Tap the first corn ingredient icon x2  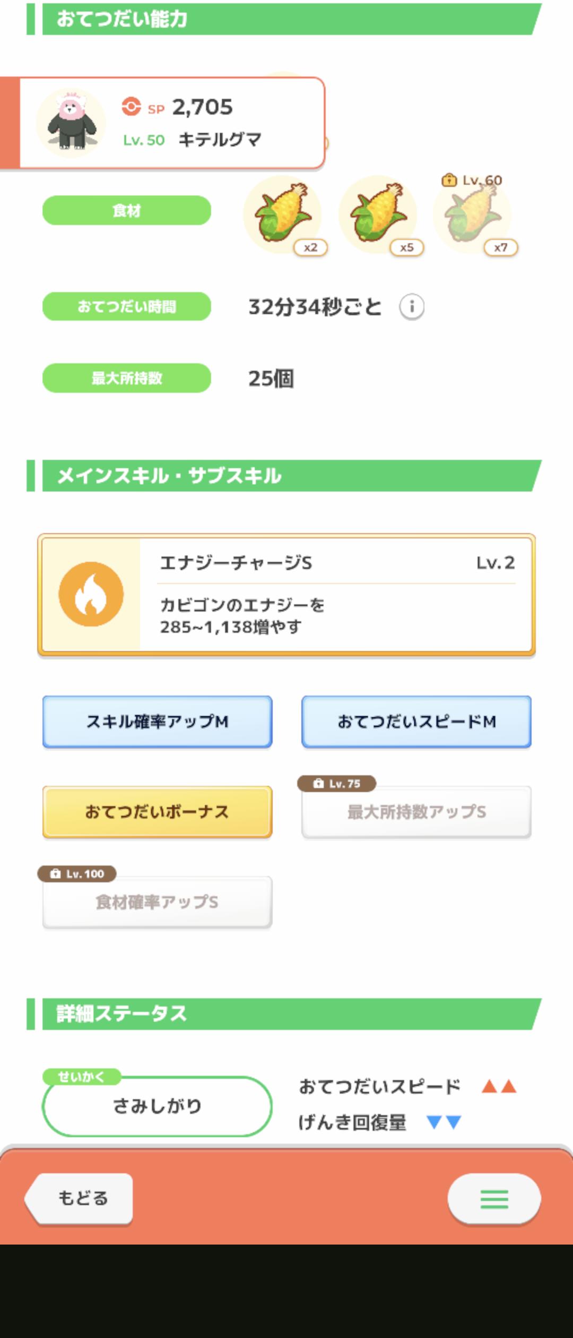[282, 215]
